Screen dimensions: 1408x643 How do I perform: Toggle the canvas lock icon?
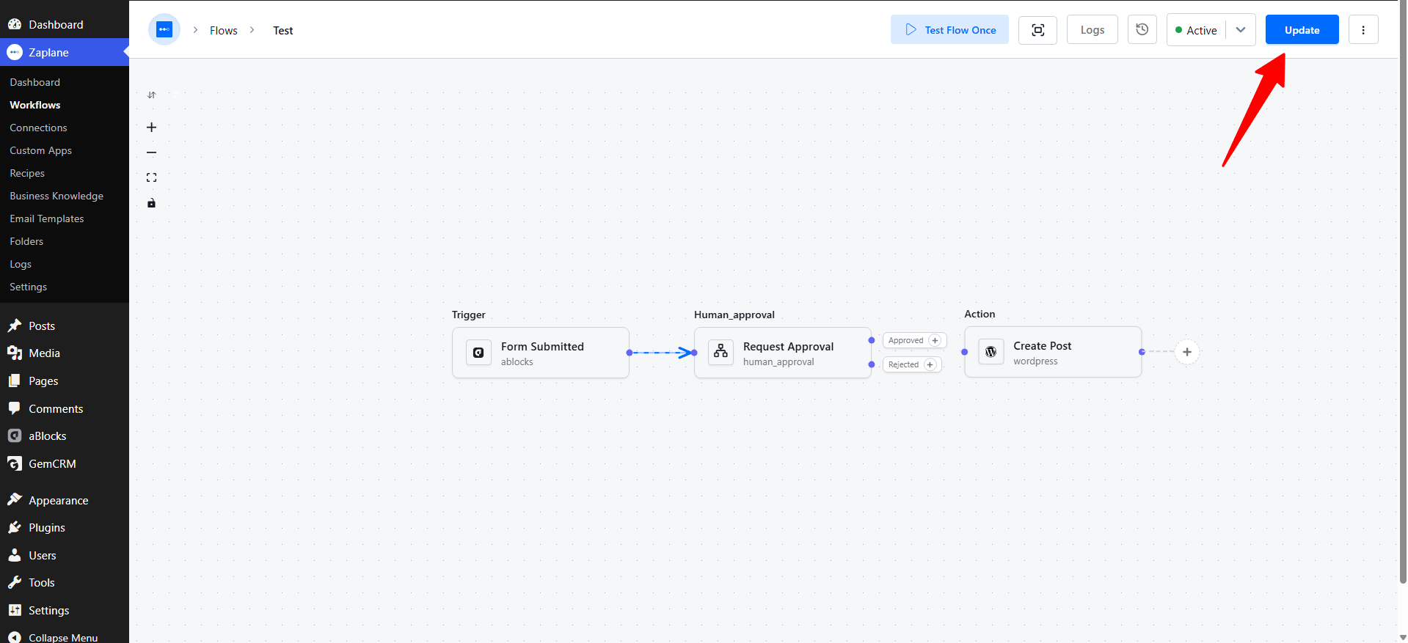[x=152, y=203]
